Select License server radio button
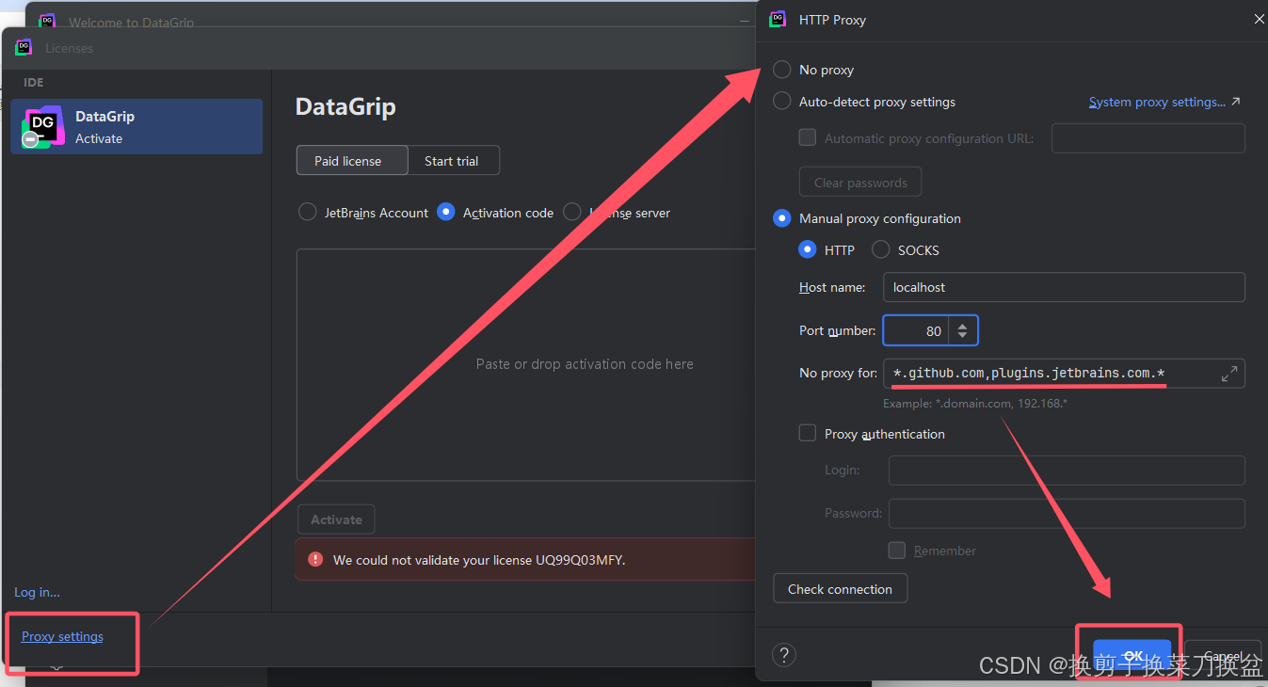 pos(571,213)
